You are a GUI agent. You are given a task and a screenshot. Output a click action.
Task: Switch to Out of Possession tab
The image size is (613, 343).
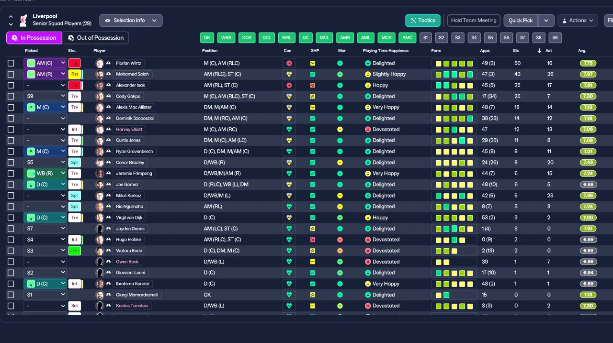point(96,38)
